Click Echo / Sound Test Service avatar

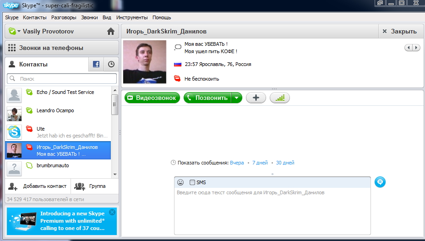click(14, 95)
